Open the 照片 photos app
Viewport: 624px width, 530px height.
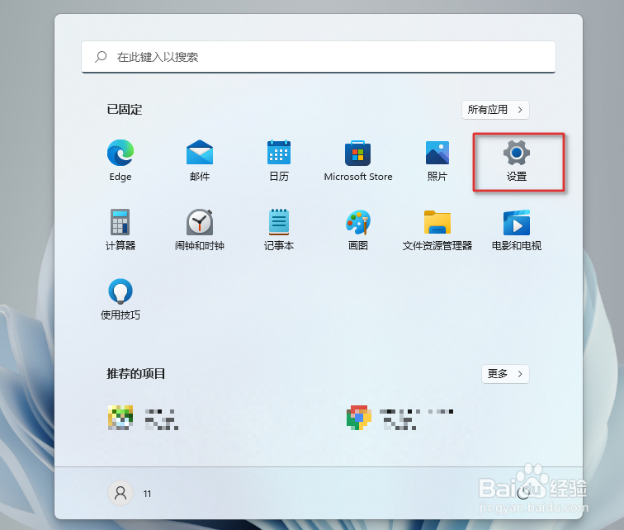pyautogui.click(x=437, y=160)
